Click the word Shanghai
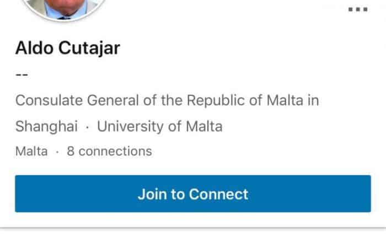 tap(47, 126)
